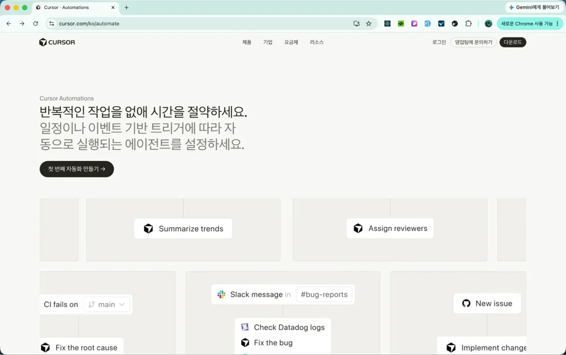Click the Fix the root cause text
The height and width of the screenshot is (355, 566).
pos(86,348)
